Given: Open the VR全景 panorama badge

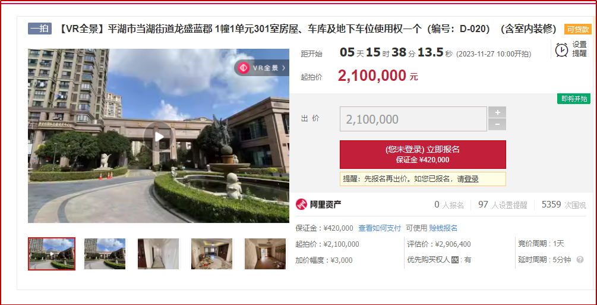Looking at the screenshot, I should [262, 68].
